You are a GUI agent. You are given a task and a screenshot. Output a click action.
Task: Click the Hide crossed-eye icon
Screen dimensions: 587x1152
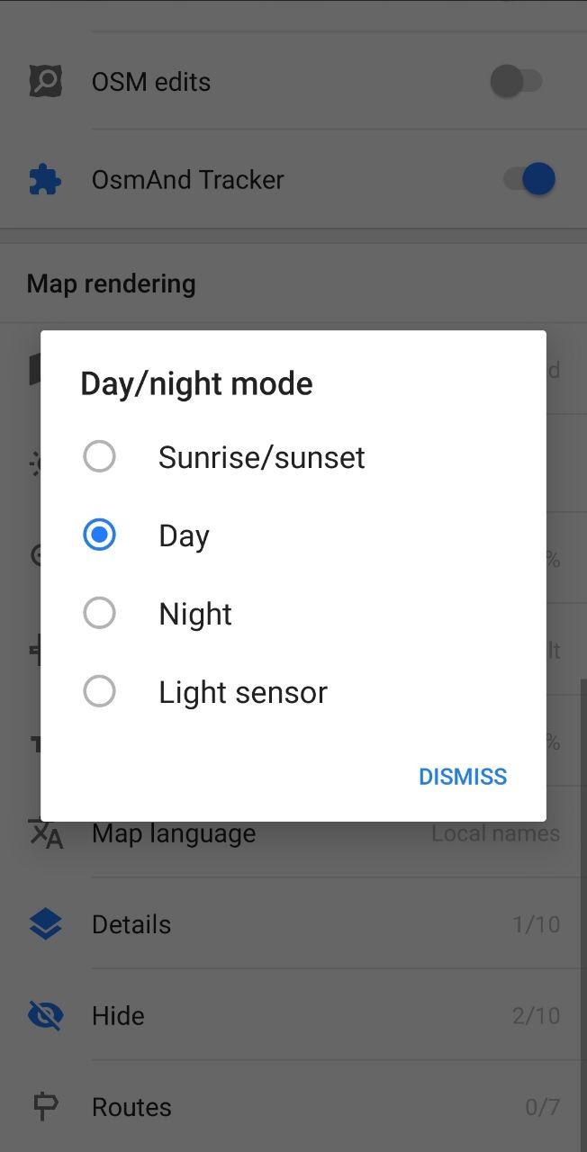pyautogui.click(x=45, y=1016)
